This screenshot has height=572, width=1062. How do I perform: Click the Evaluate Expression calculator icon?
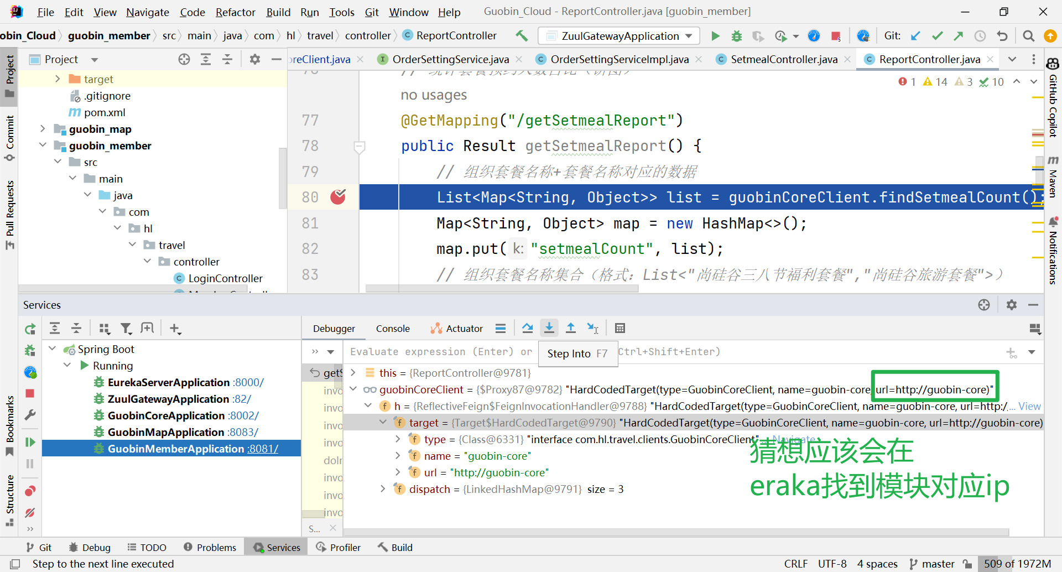point(619,328)
